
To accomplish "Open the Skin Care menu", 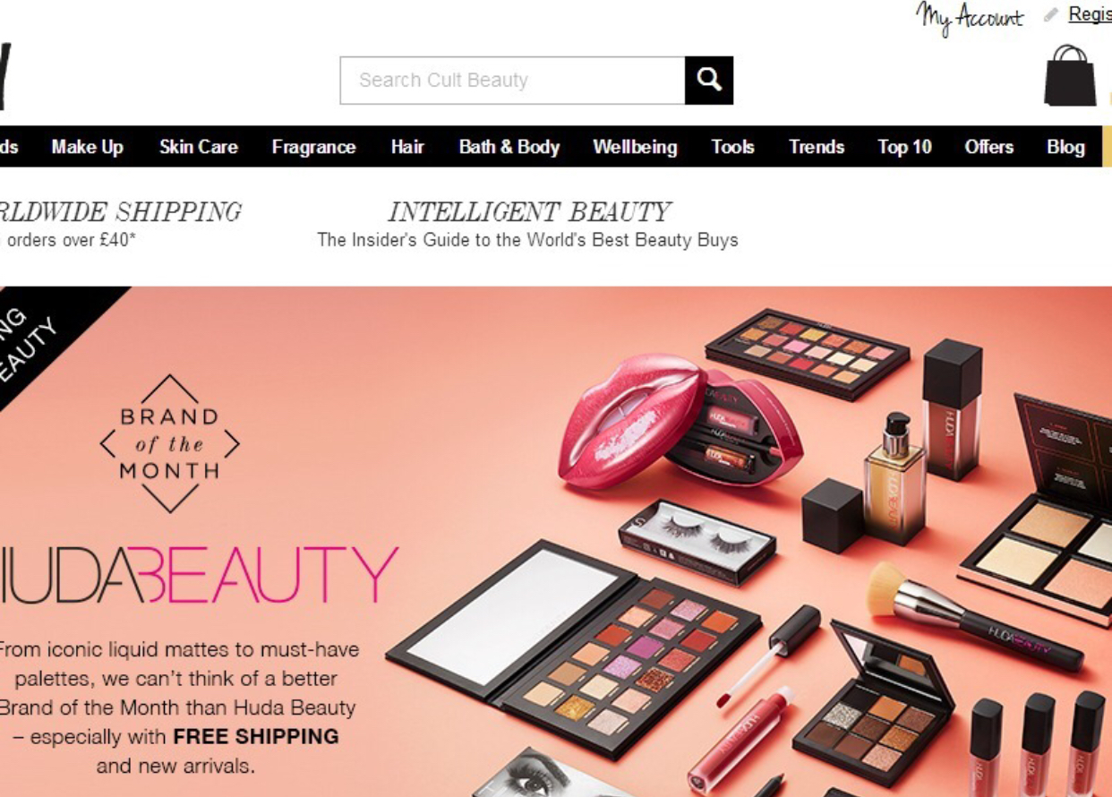I will tap(199, 147).
